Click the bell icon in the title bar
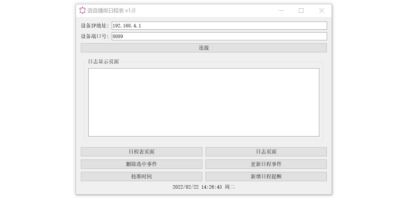Screen dimensions: 403x203 click(82, 10)
